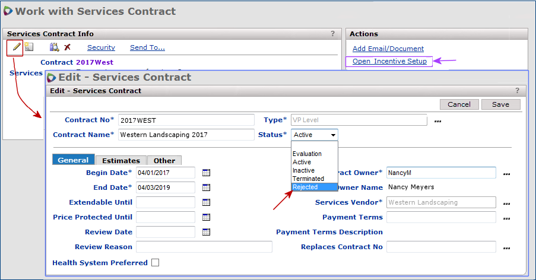The height and width of the screenshot is (280, 536).
Task: Select Rejected from the Status list
Action: pos(306,187)
